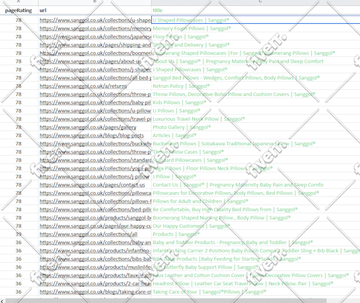Open the pages/gallery URL link
Screen dimensions: 360x303
[x=88, y=127]
